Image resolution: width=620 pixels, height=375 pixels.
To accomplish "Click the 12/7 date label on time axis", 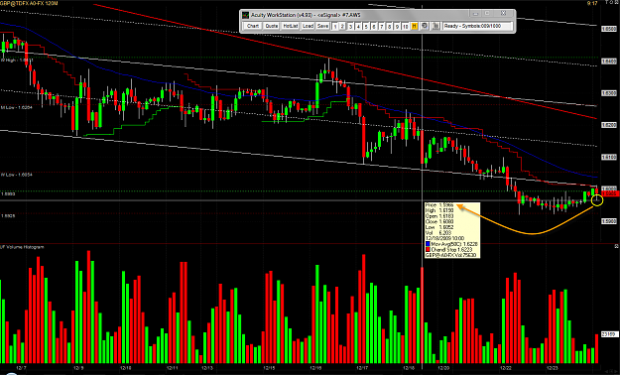I will click(x=22, y=368).
